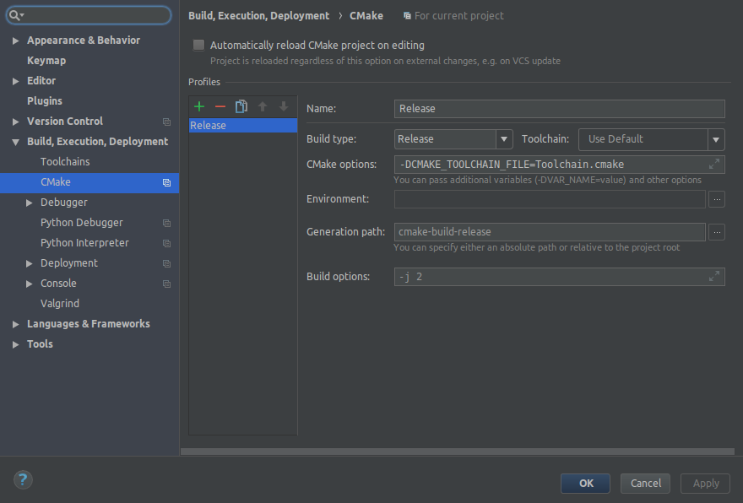Expand the Build options field editor icon
The image size is (743, 503).
point(714,276)
